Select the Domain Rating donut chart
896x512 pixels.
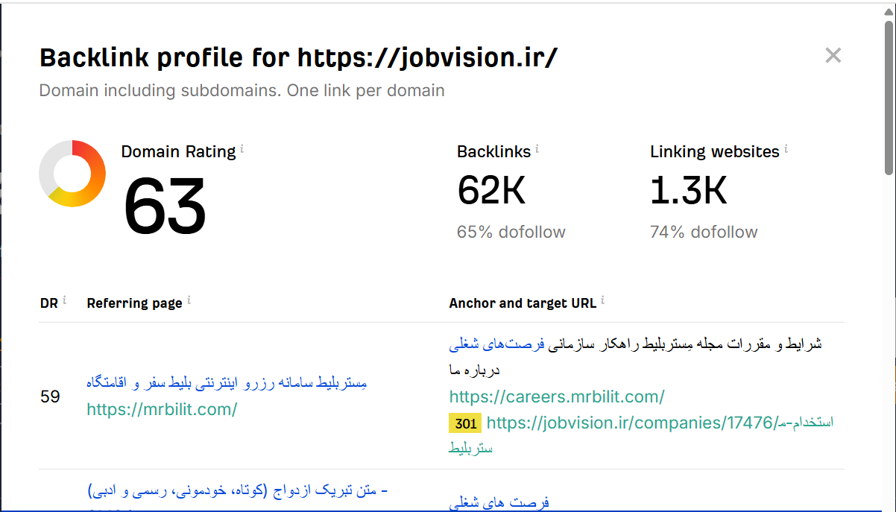click(72, 173)
